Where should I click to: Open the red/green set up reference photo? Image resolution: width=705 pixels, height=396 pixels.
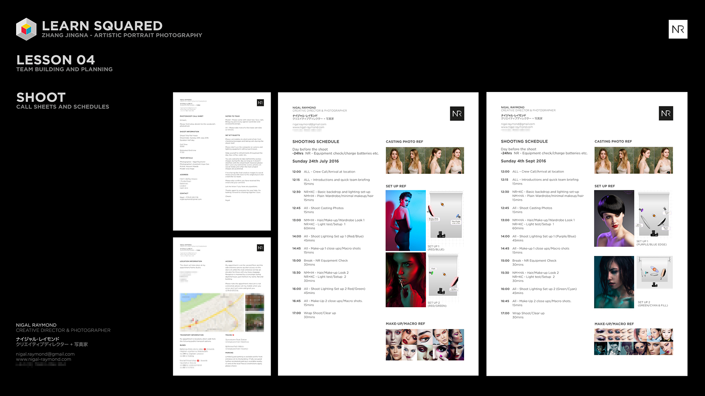(406, 280)
